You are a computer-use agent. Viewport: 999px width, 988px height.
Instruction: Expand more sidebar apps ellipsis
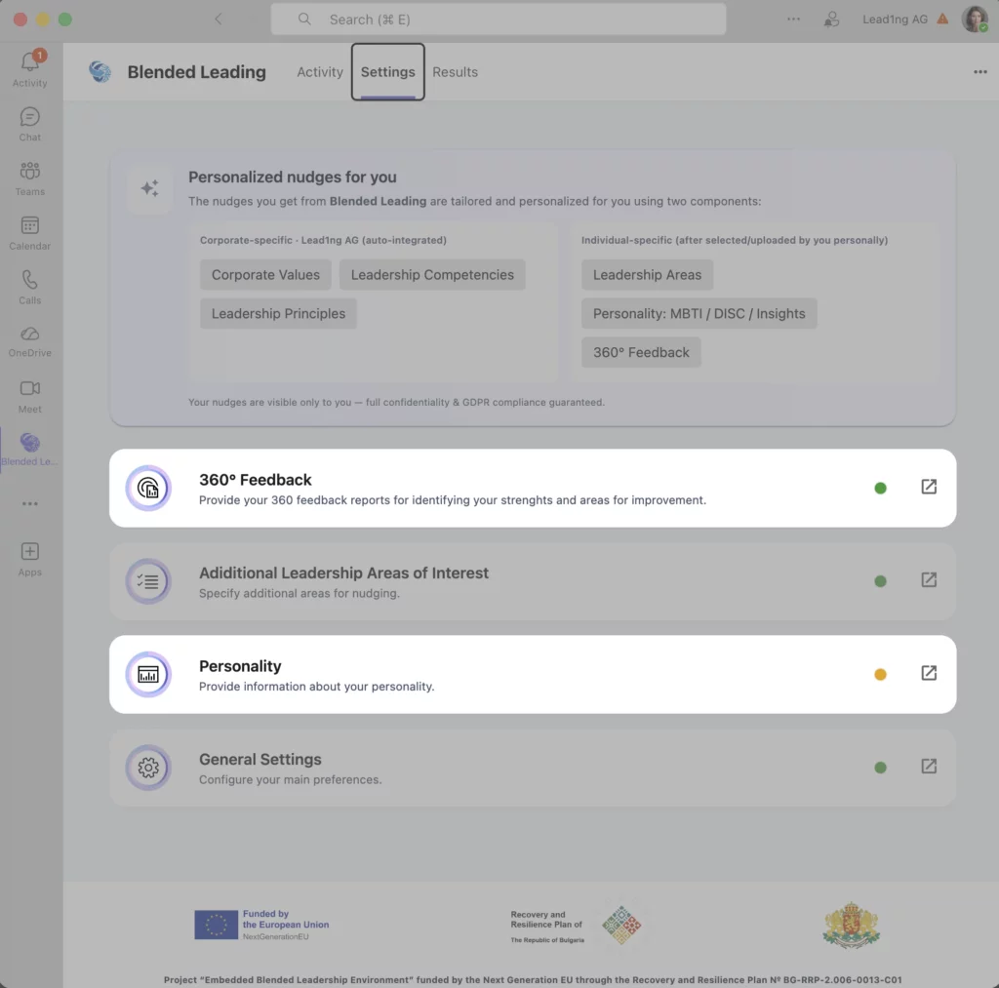(30, 504)
